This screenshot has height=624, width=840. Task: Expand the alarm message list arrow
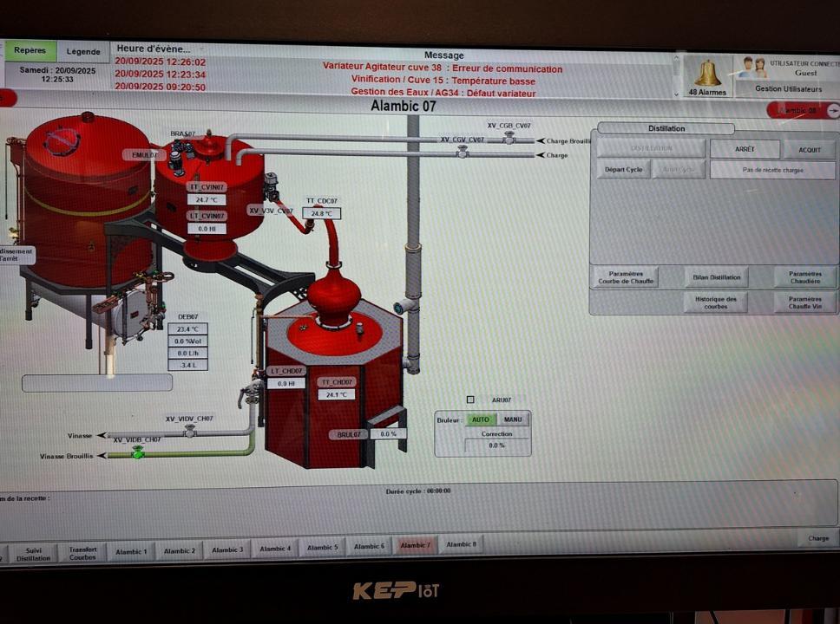pyautogui.click(x=676, y=92)
